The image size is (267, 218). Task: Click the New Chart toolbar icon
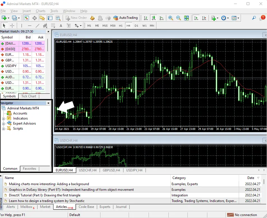(x=4, y=18)
